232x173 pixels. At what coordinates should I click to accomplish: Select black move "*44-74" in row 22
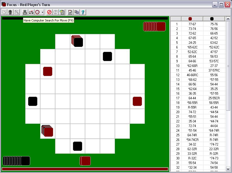pyautogui.click(x=214, y=121)
